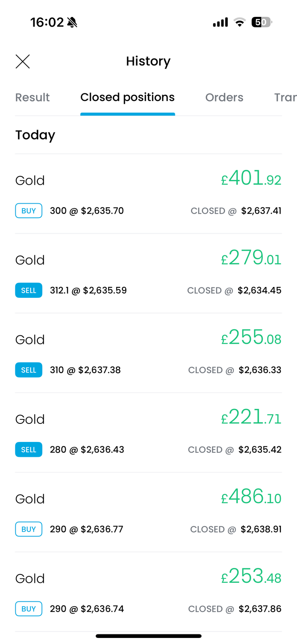Tap the £255.08 profit amount
Viewport: 297px width, 644px height.
click(251, 338)
